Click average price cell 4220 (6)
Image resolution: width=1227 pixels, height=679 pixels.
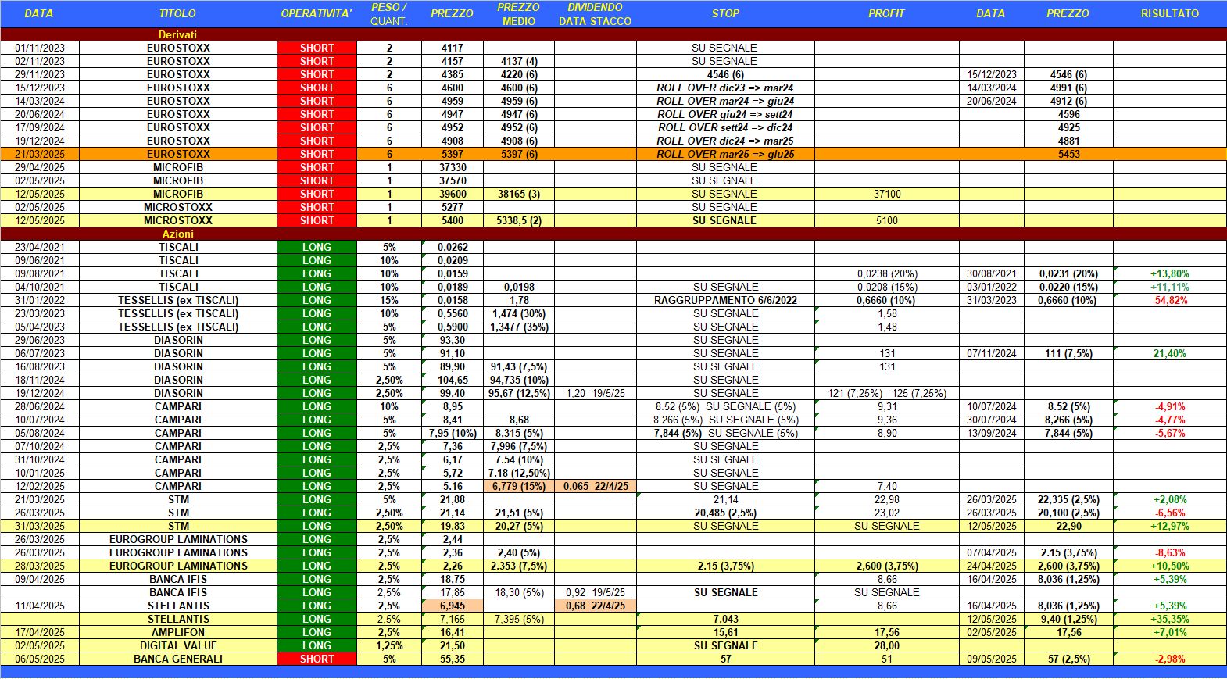pos(519,74)
